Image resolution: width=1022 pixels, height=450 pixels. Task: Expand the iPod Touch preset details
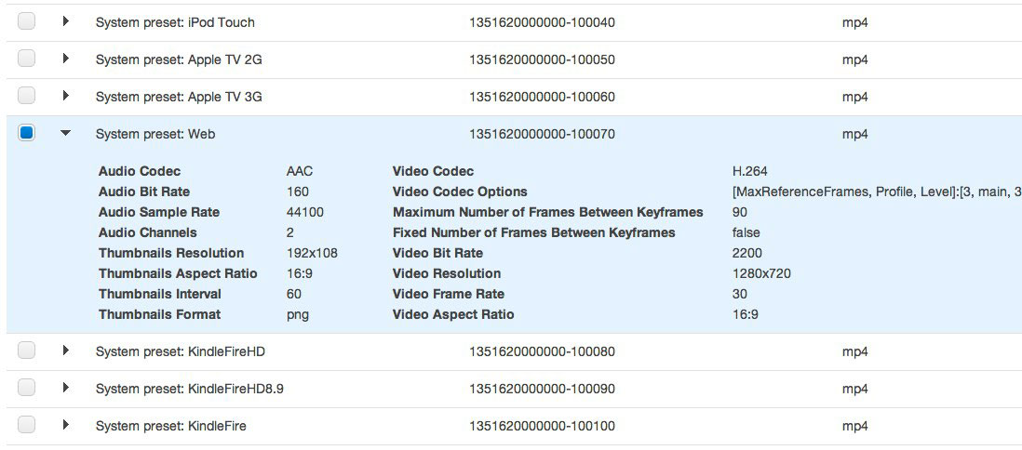pyautogui.click(x=65, y=21)
